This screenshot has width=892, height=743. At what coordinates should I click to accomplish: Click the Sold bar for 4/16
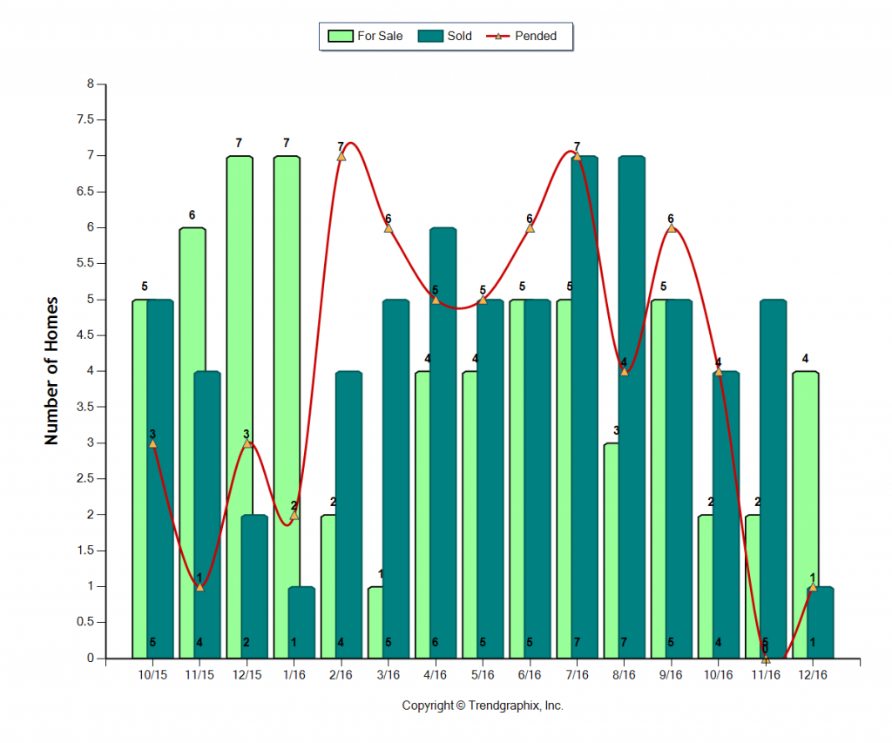pyautogui.click(x=443, y=443)
